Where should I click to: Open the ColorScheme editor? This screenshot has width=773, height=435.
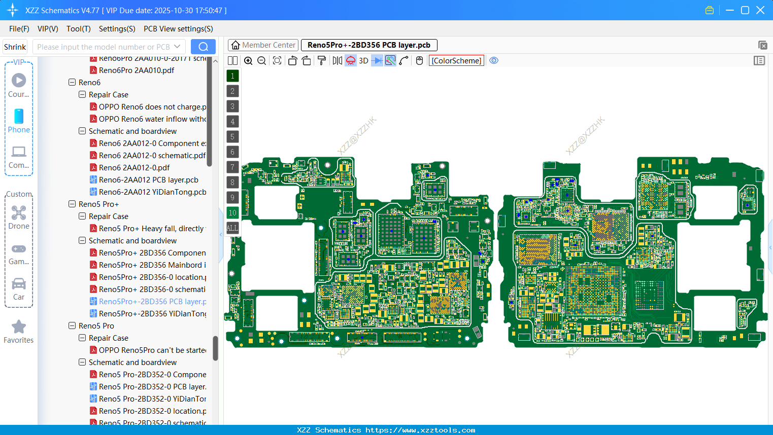[456, 60]
